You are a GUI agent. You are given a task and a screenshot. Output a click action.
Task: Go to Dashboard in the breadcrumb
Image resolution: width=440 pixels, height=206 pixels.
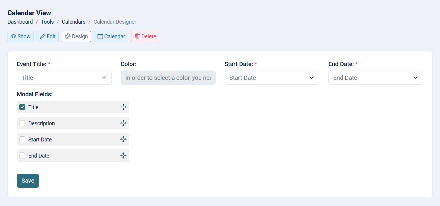tap(20, 22)
